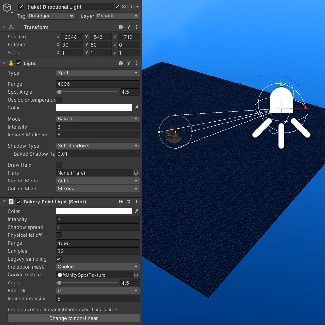The image size is (325, 325).
Task: Click the Change to non-linear button
Action: pyautogui.click(x=74, y=318)
